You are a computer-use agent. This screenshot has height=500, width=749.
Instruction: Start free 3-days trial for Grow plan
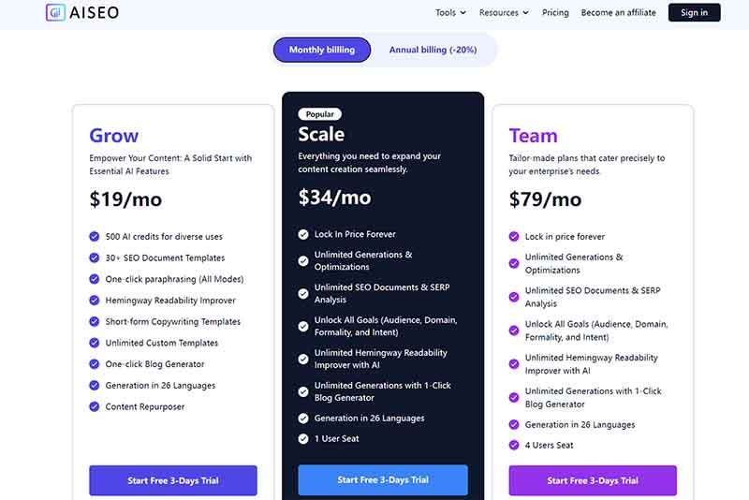[x=173, y=480]
